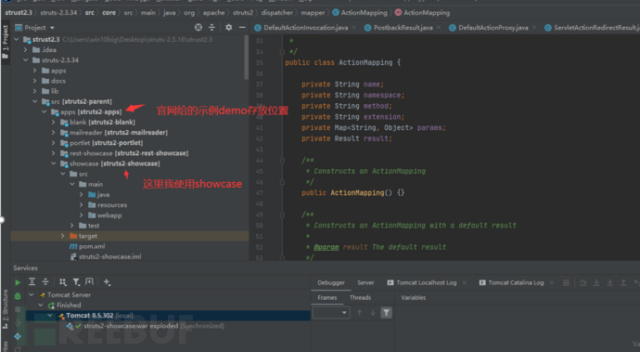Click the Step Over debugger icon

582,282
